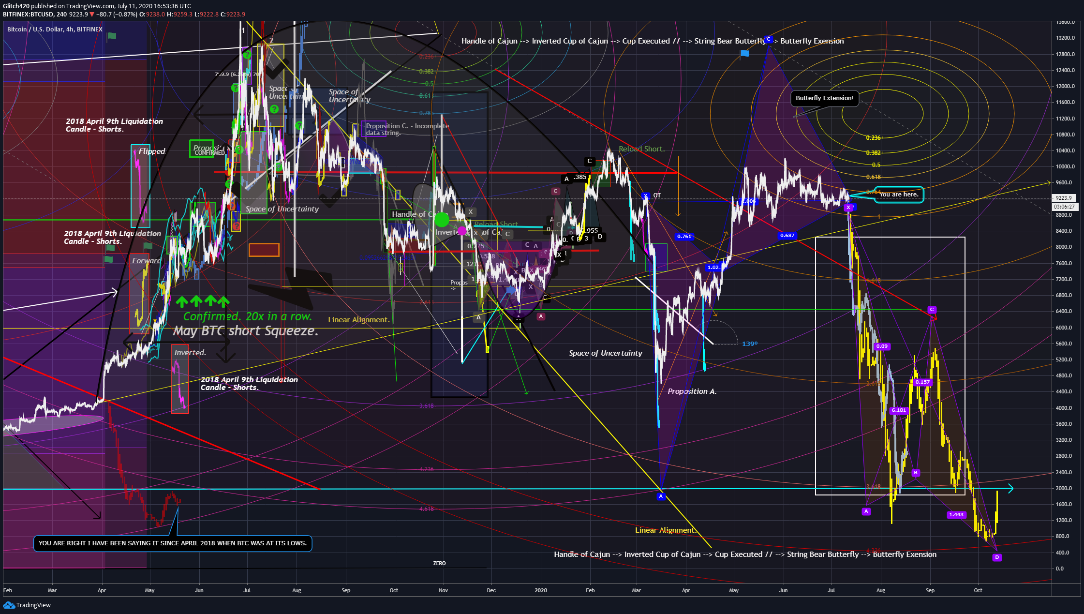Select the blue '0.687' ratio label

[x=787, y=236]
